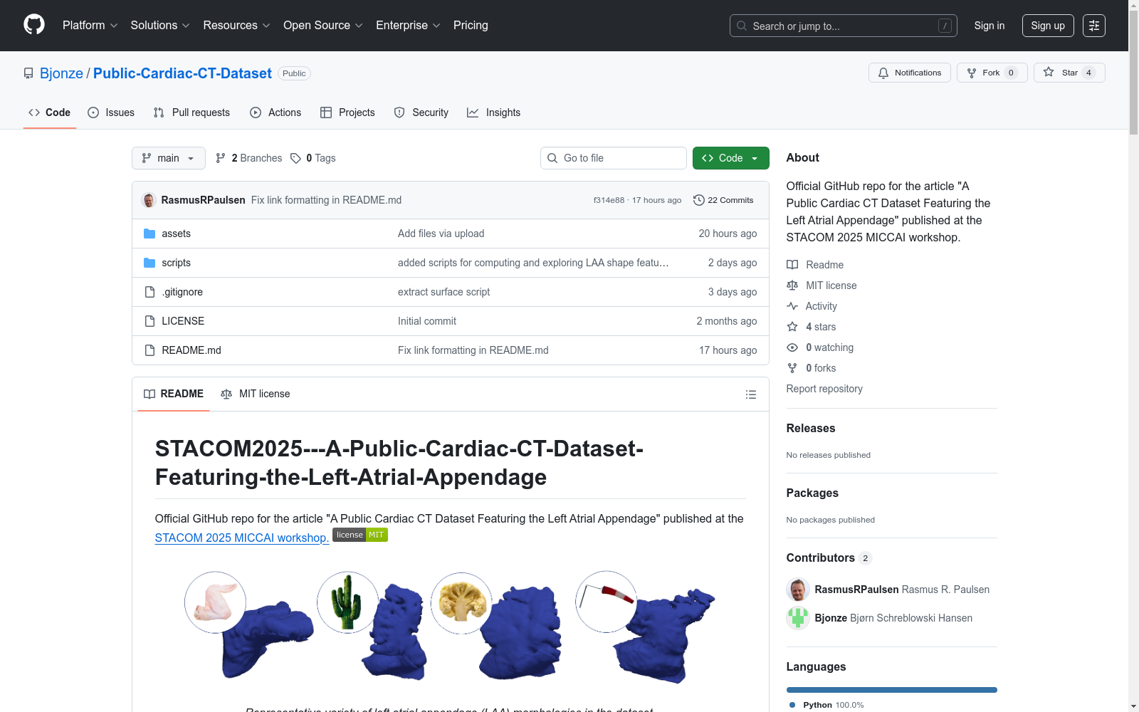Click the Notifications button
Image resolution: width=1139 pixels, height=712 pixels.
[x=910, y=73]
